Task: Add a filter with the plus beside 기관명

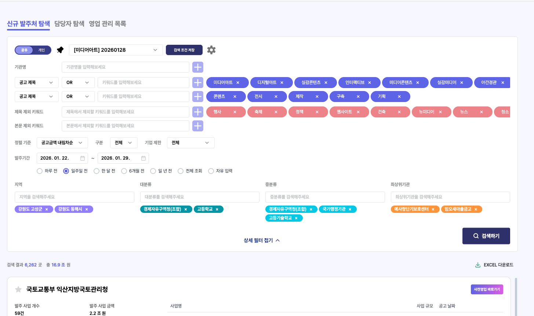Action: [x=197, y=67]
